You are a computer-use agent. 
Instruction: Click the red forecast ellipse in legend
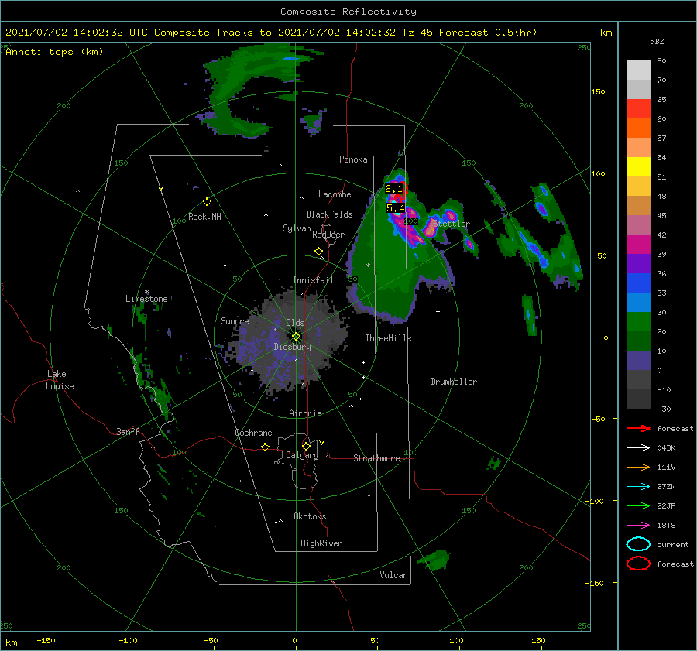[638, 564]
